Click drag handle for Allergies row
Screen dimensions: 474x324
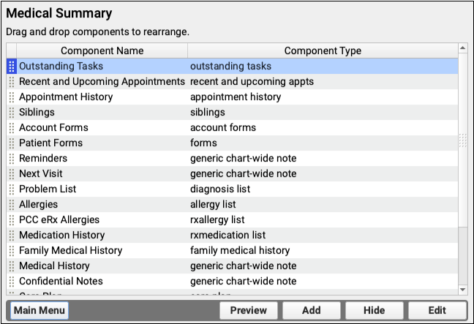[x=11, y=204]
